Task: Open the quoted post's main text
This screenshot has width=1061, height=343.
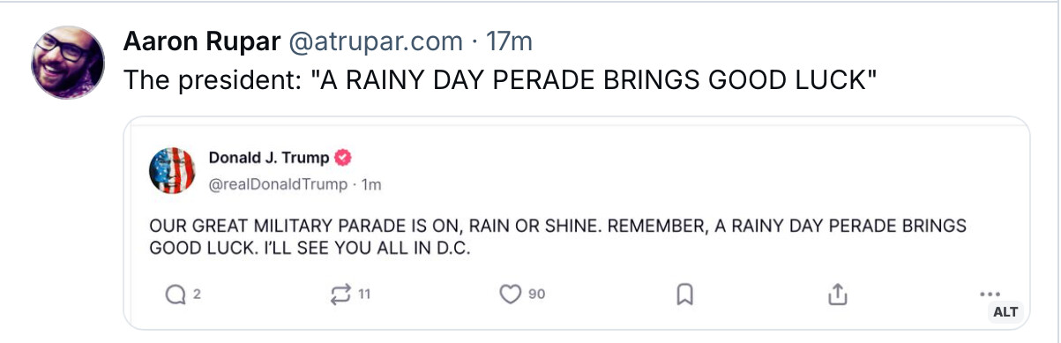Action: [557, 236]
